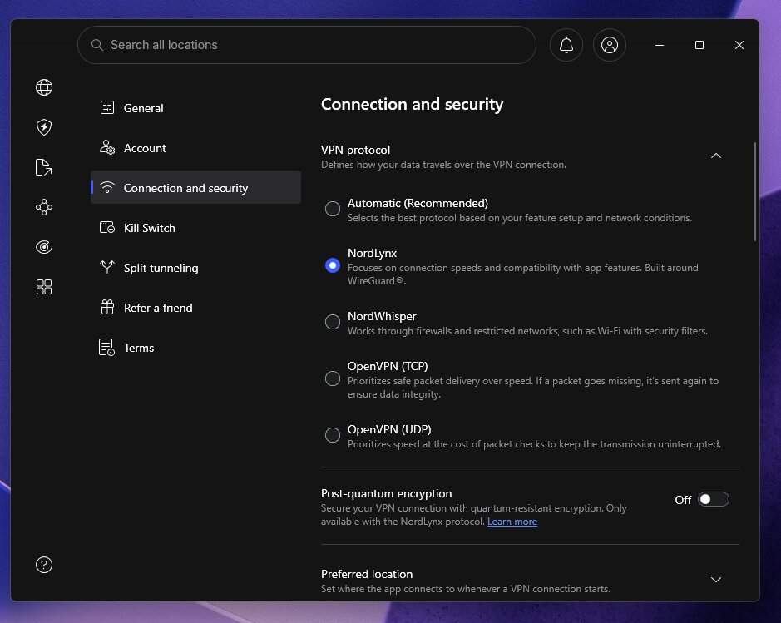This screenshot has width=781, height=623.
Task: Collapse the VPN protocol section chevron
Action: pos(716,156)
